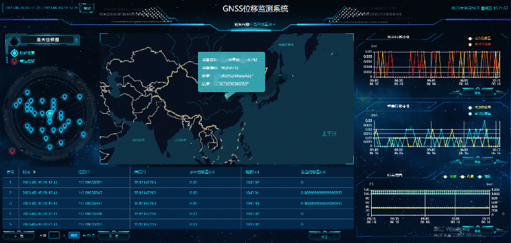Click the red pin below the radar circle
The height and width of the screenshot is (243, 511).
[x=12, y=151]
